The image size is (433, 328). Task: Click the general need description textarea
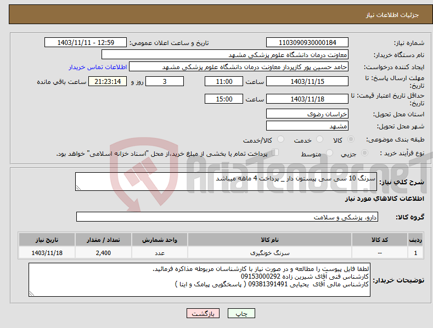coord(226,182)
